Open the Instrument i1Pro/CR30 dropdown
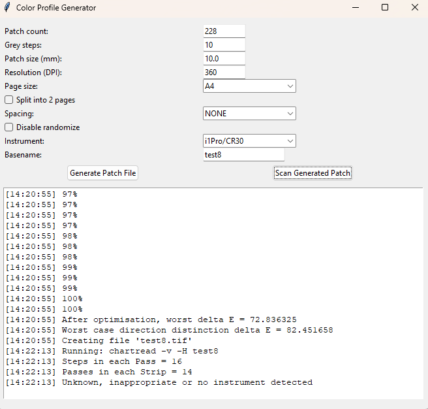 (249, 141)
